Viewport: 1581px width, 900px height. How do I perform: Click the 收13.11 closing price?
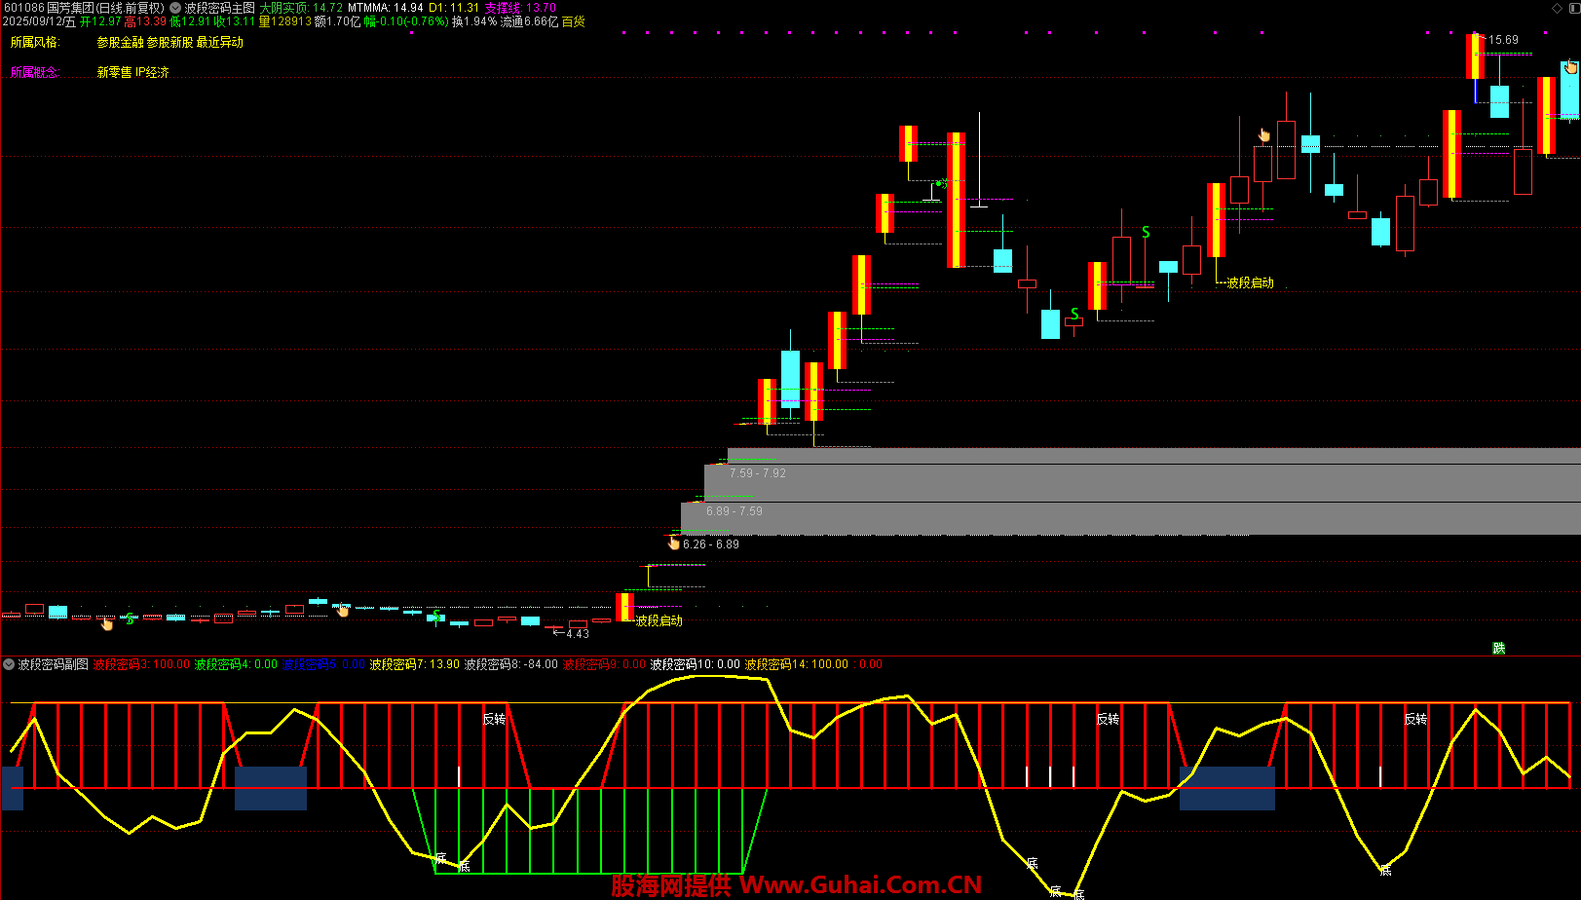click(x=235, y=21)
